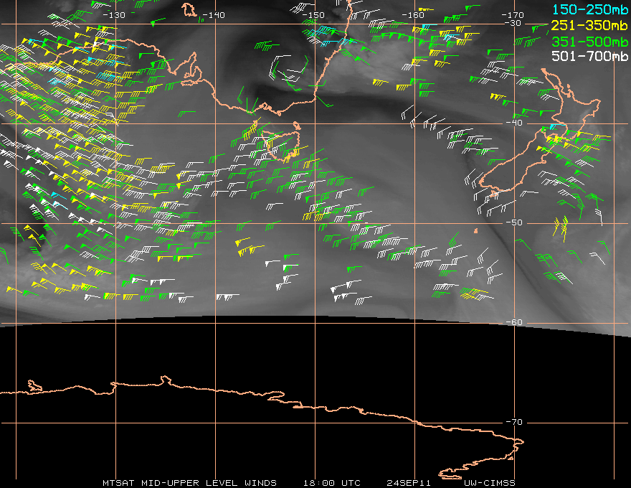
Task: Click the -70 latitude label
Action: pyautogui.click(x=513, y=422)
